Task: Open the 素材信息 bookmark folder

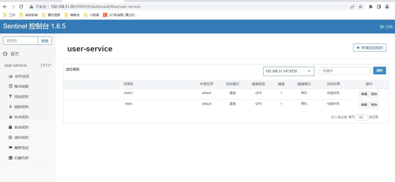Action: (51, 15)
